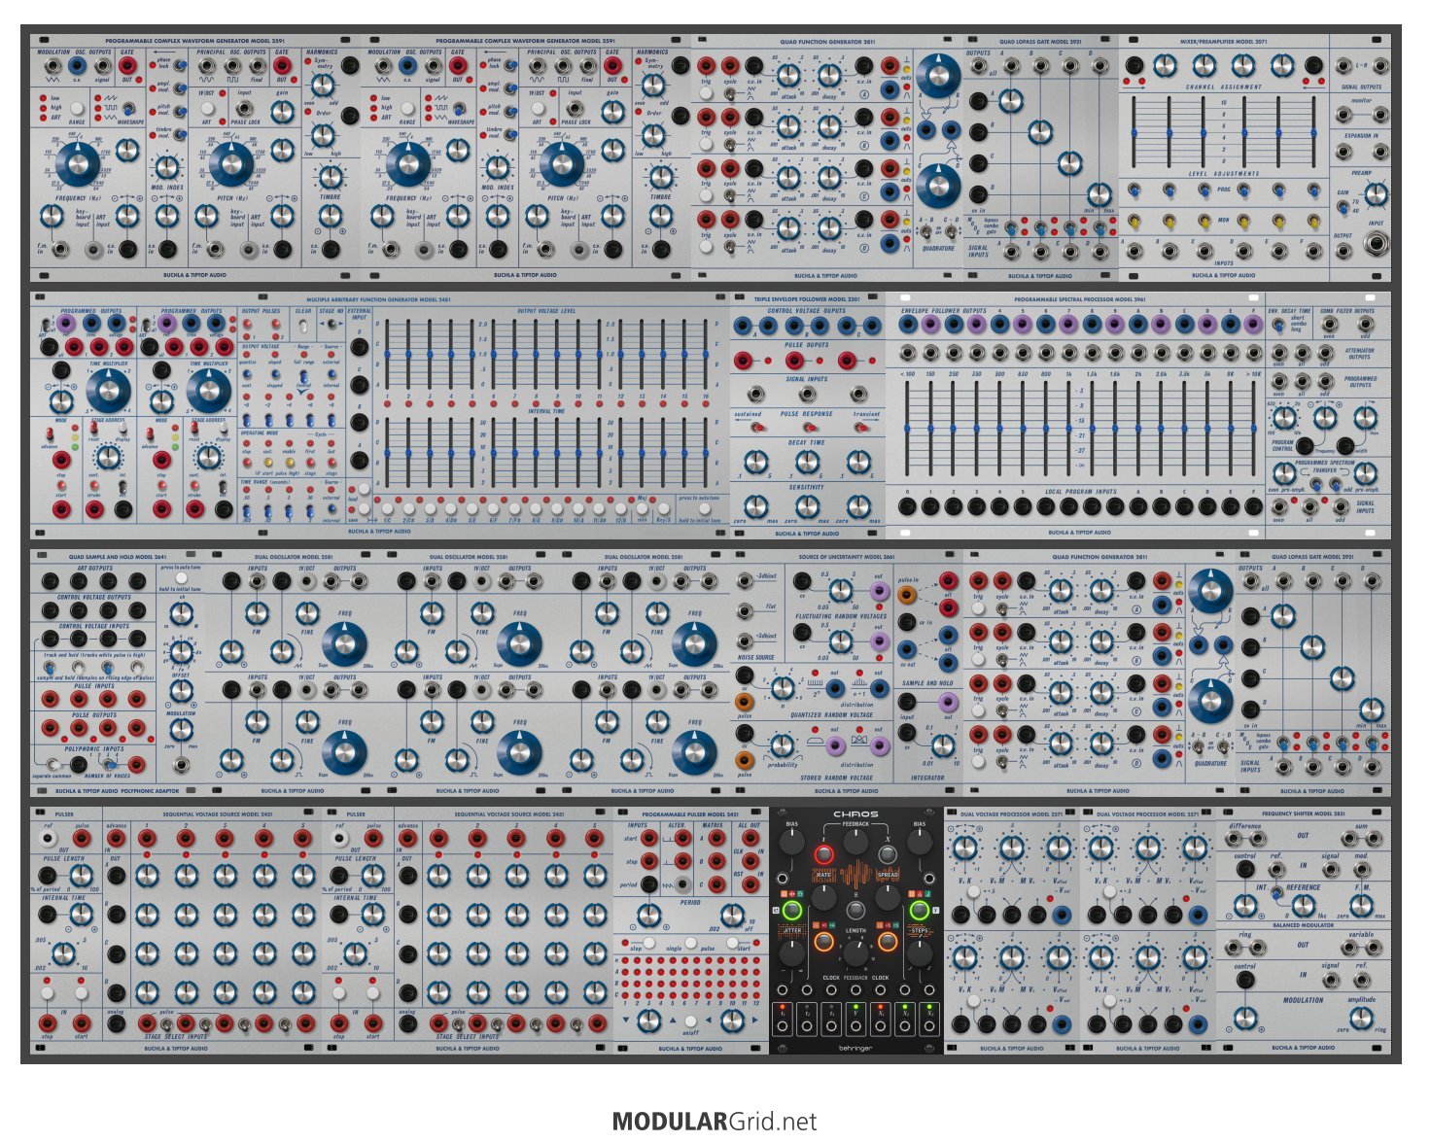
Task: Click top FINE knob on middle Dual Oscillator
Action: tap(482, 614)
